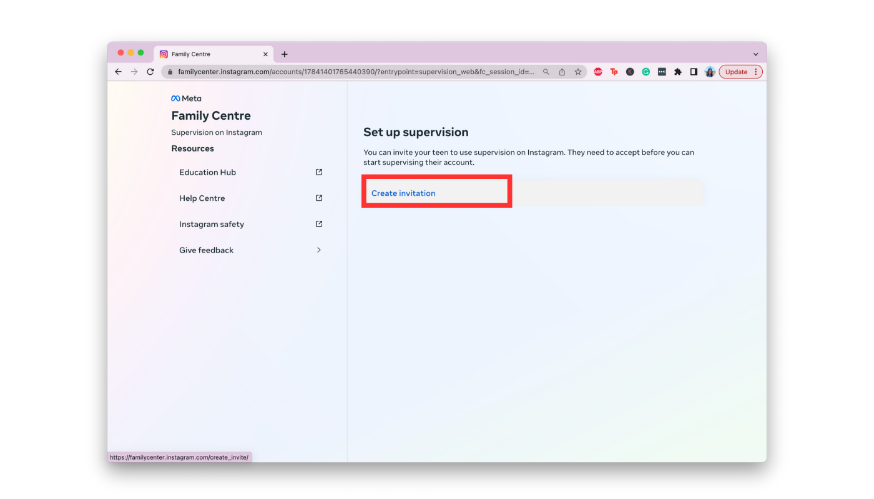The height and width of the screenshot is (499, 874).
Task: Go forward in browser history
Action: (x=134, y=72)
